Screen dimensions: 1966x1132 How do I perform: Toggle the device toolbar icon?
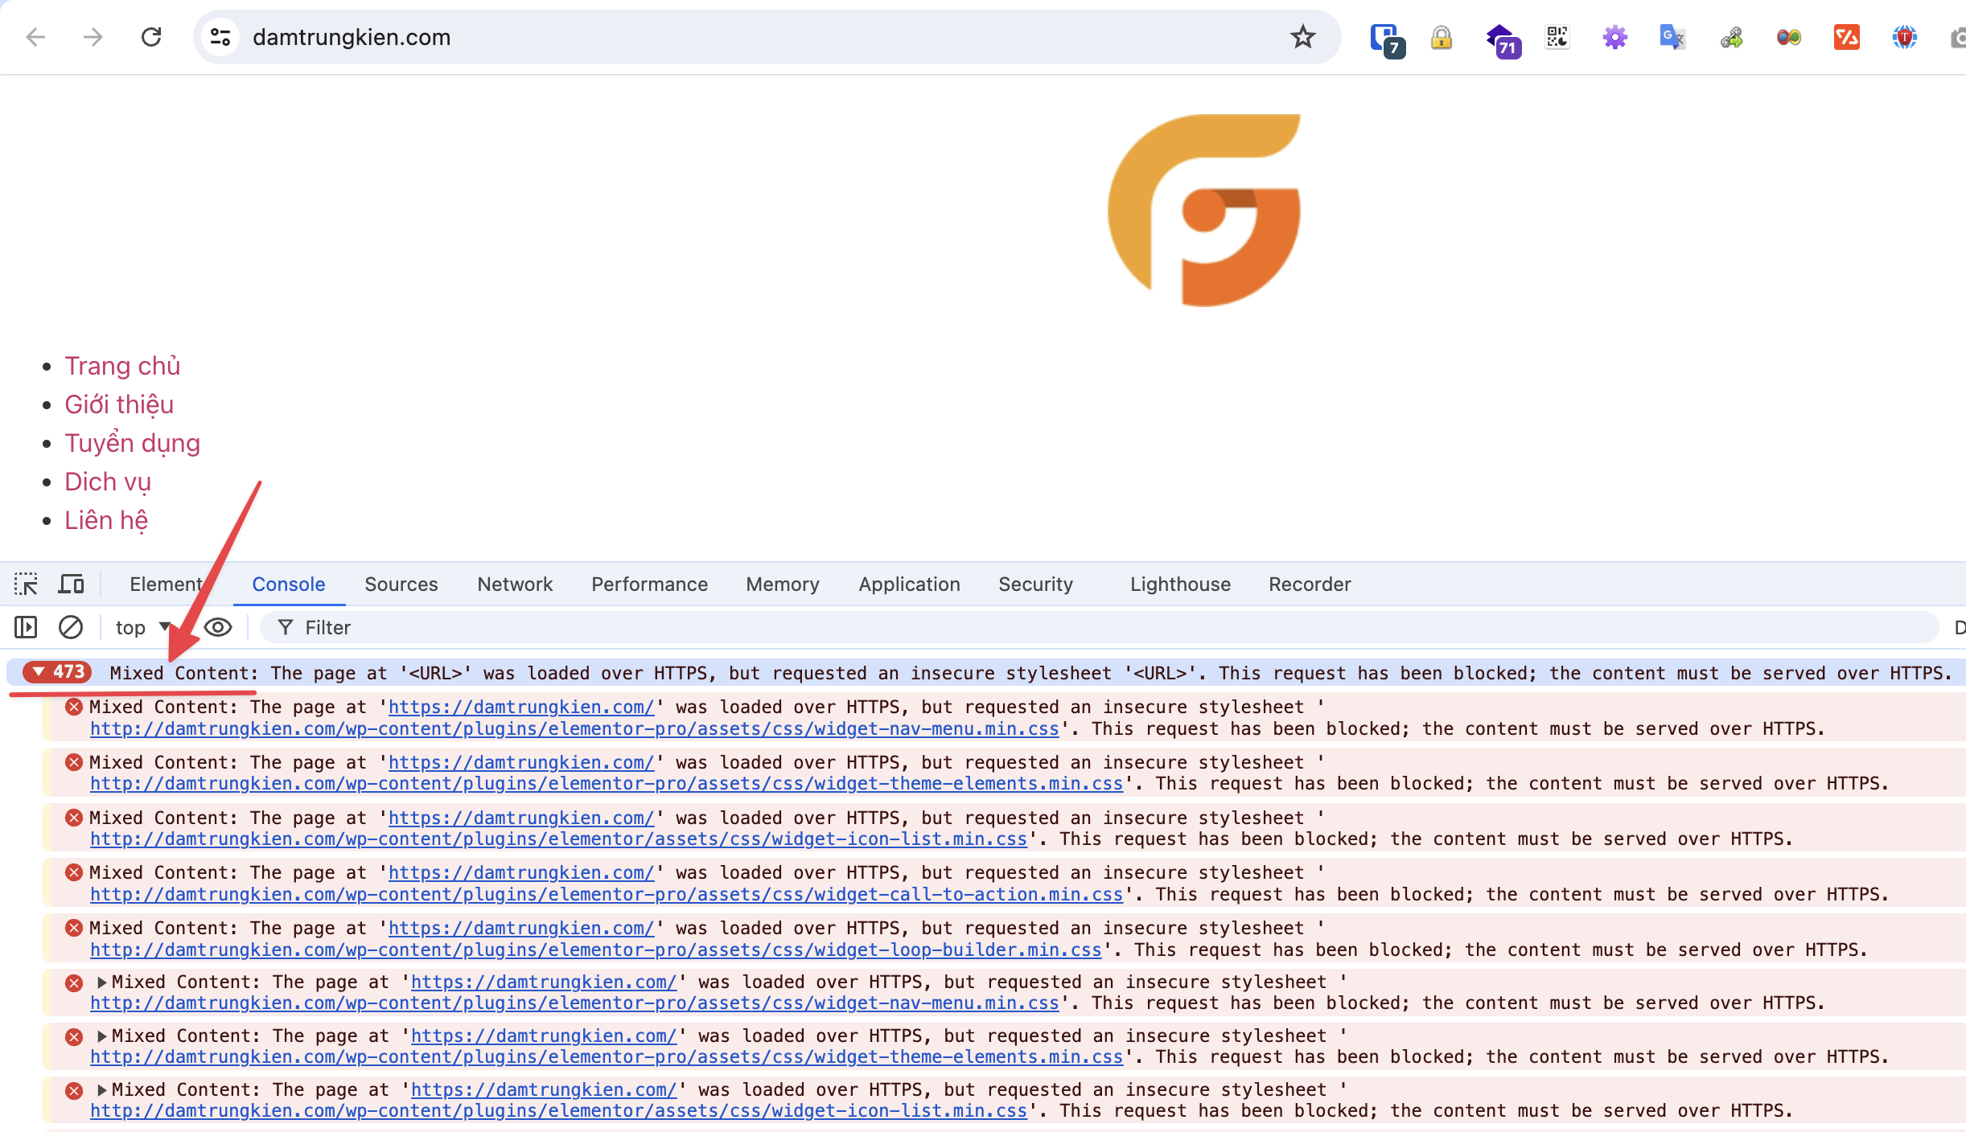pyautogui.click(x=71, y=584)
